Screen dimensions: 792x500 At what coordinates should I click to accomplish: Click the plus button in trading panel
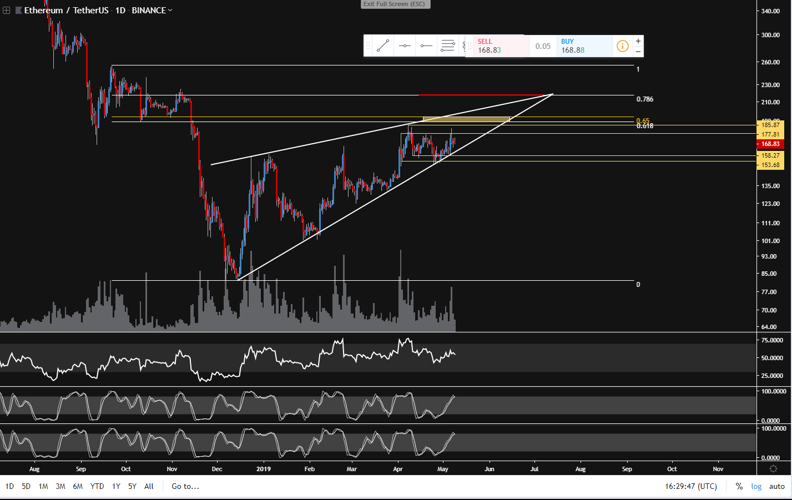638,41
